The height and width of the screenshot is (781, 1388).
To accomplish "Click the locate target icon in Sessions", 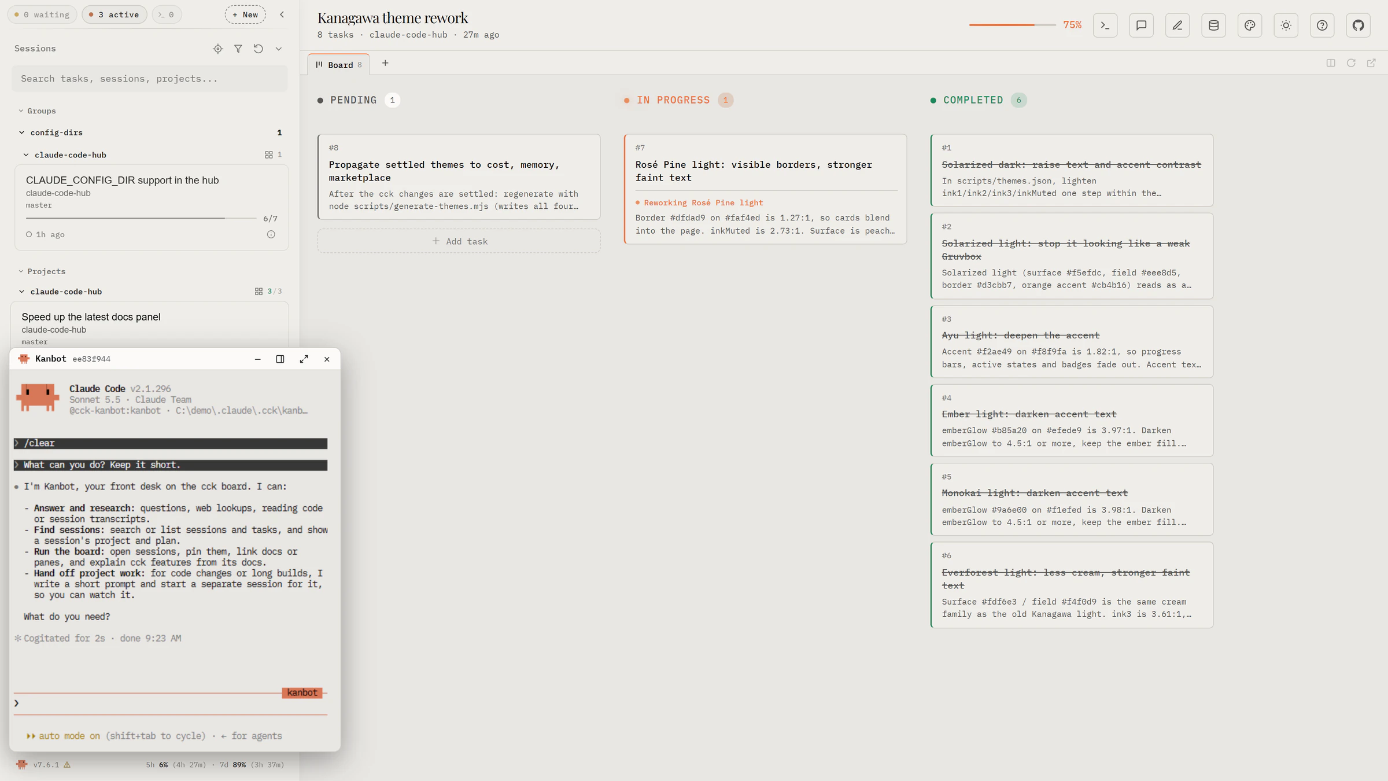I will (x=217, y=49).
